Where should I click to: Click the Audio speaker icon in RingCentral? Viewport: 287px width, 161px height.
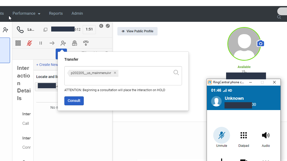(x=265, y=135)
